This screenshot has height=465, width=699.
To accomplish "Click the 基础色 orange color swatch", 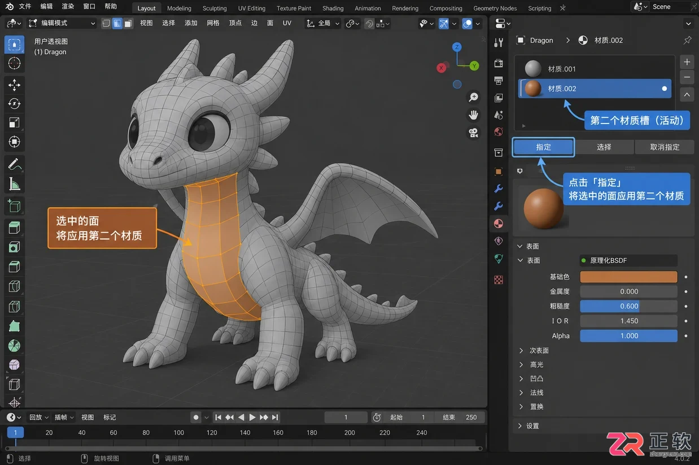I will coord(628,277).
